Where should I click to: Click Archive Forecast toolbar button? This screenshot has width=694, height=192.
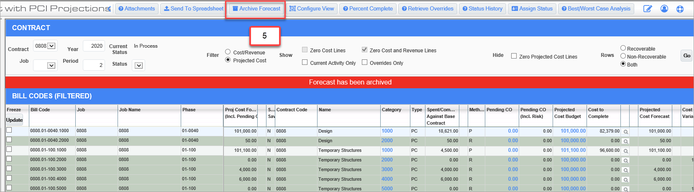(256, 9)
